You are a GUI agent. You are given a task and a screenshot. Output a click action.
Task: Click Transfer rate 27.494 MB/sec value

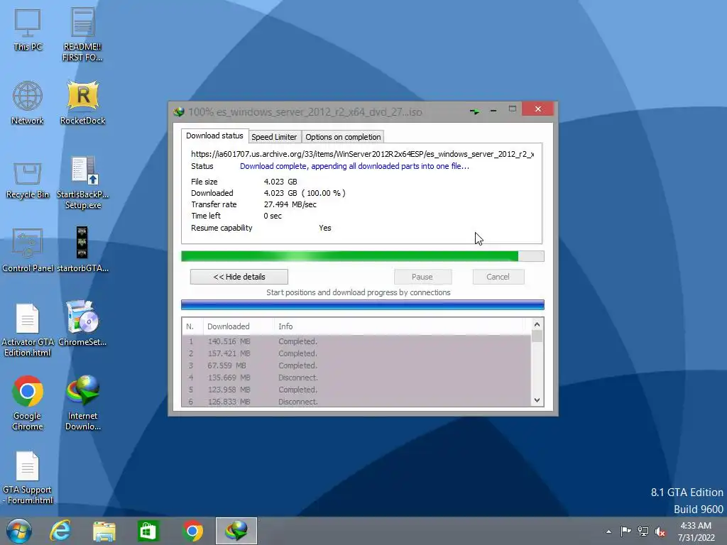point(290,204)
